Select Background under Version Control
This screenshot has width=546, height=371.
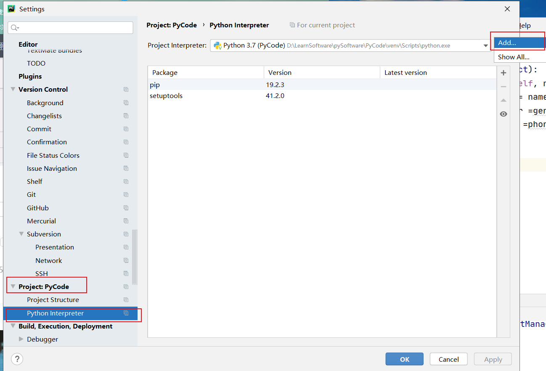coord(45,103)
